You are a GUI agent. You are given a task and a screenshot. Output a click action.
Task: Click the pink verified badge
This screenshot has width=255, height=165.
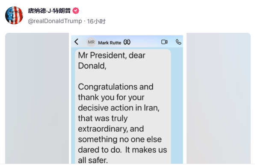(x=76, y=11)
